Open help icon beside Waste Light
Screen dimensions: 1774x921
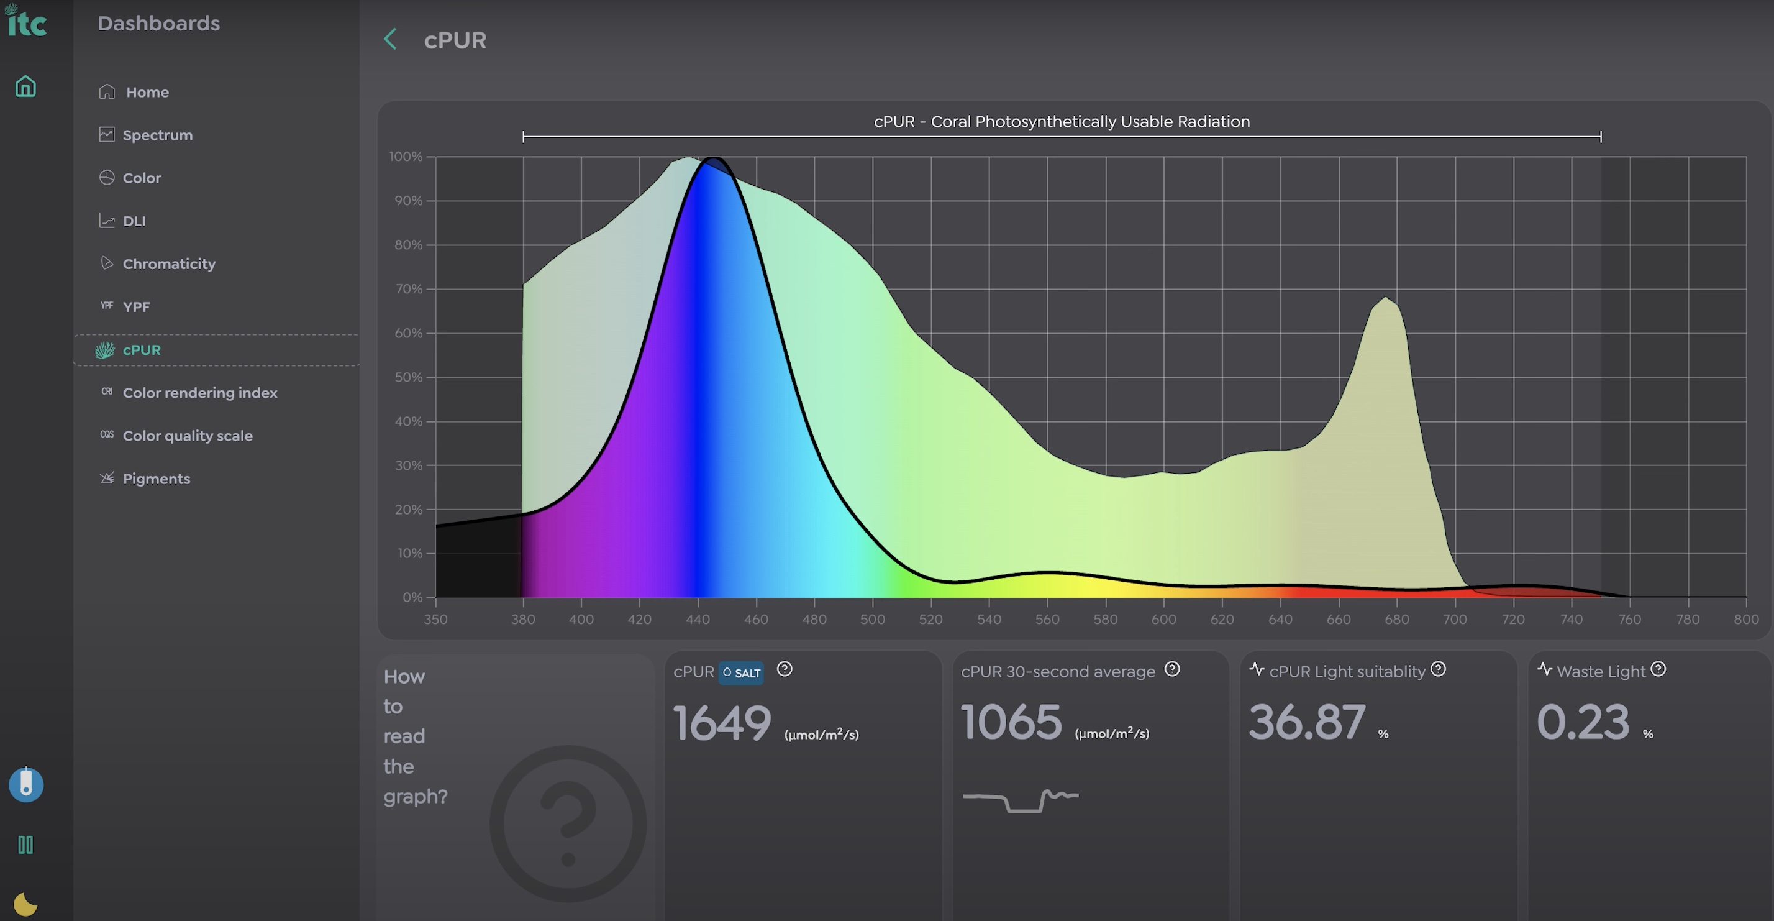click(1658, 669)
